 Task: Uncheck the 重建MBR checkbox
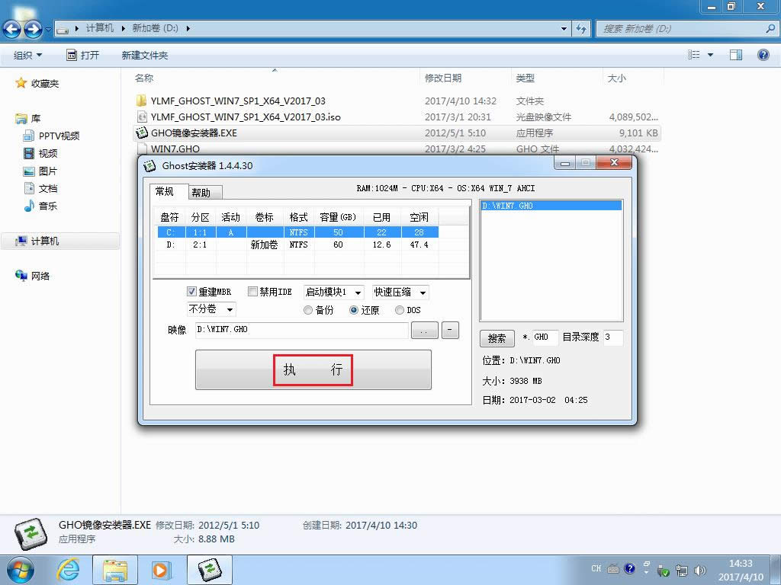pos(193,291)
